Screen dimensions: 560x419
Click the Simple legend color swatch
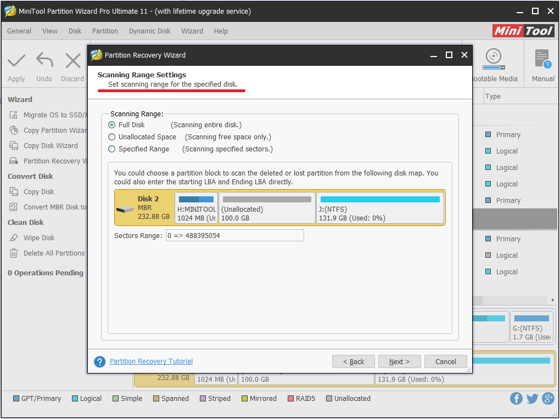coord(115,399)
